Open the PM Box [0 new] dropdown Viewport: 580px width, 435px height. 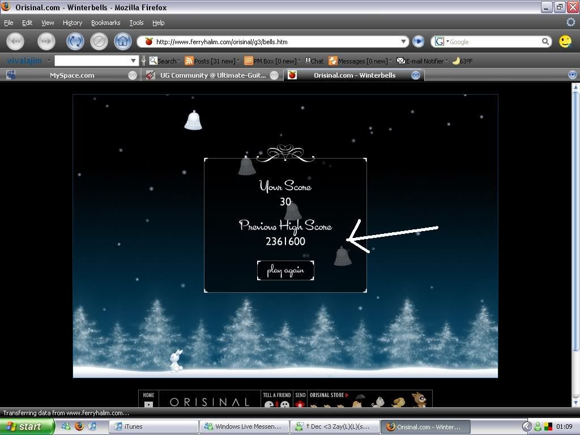pyautogui.click(x=299, y=61)
